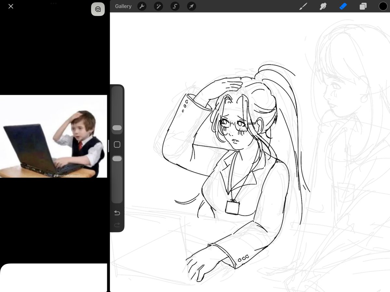Return to the Procreate Gallery

click(x=123, y=6)
